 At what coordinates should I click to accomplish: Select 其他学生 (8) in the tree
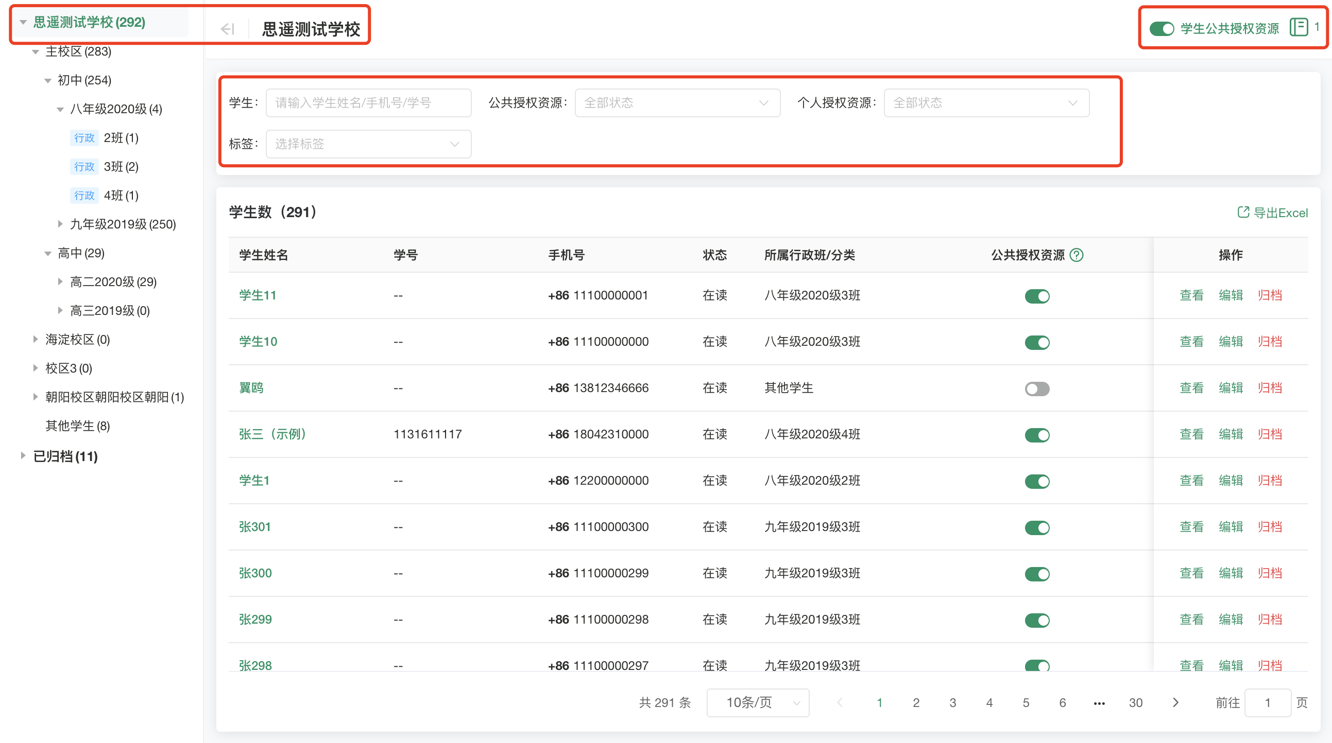click(x=78, y=426)
